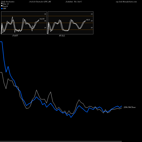The image size is (142, 142).
Task: Click the Slow D legend swatch
Action: (x=2, y=3)
